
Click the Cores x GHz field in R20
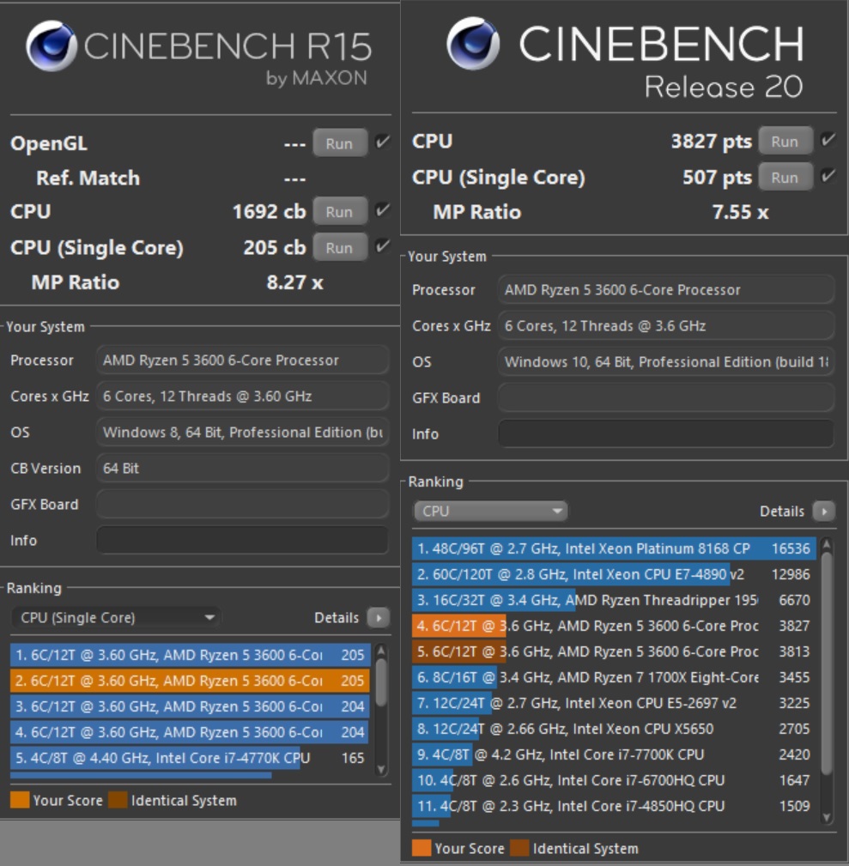pyautogui.click(x=665, y=326)
